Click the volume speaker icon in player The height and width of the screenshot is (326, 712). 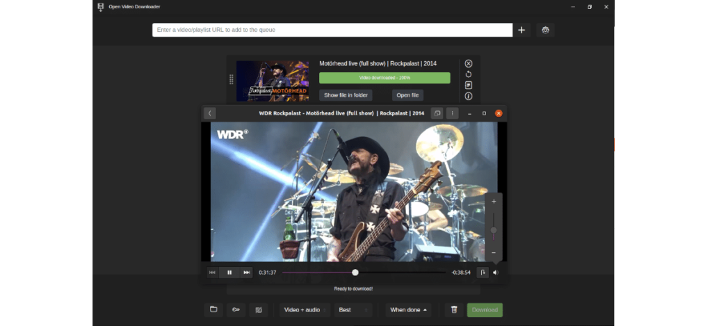point(495,272)
